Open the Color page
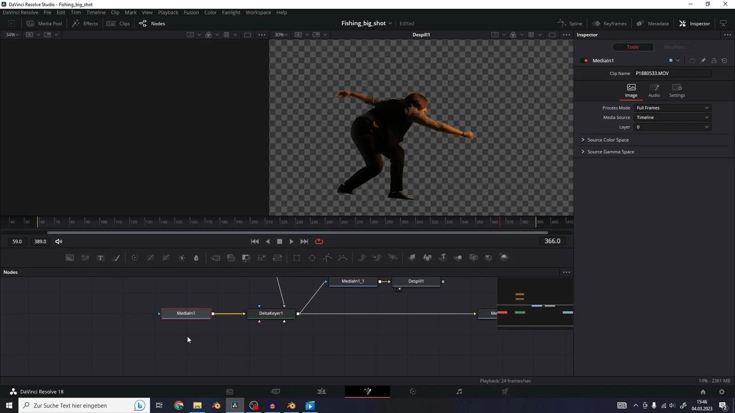 413,391
